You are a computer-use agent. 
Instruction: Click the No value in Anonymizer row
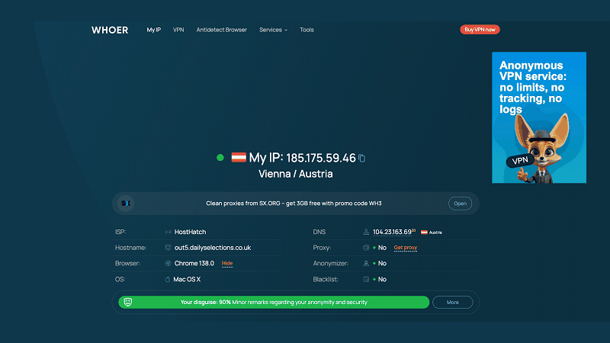pos(382,263)
